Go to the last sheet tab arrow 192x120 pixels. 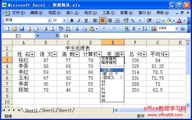point(19,110)
